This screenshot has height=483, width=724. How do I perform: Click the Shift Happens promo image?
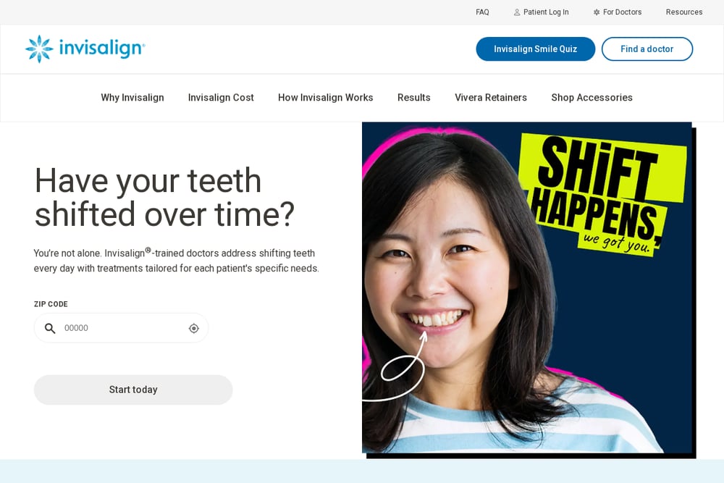529,290
